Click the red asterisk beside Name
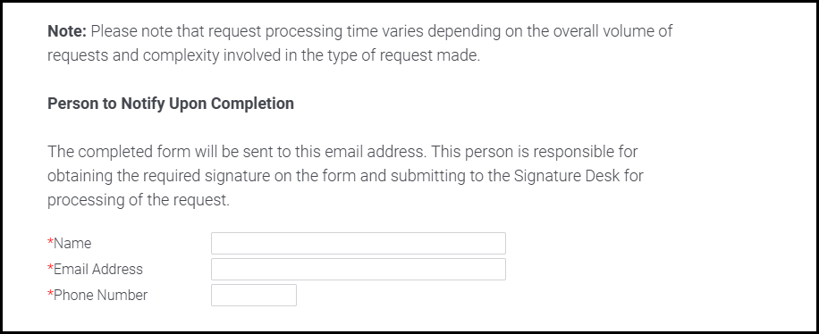 tap(51, 242)
